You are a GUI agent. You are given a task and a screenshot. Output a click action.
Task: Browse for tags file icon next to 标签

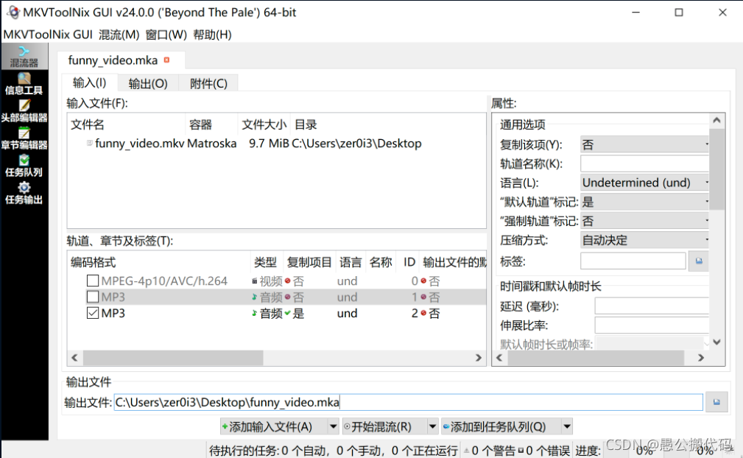click(x=699, y=261)
